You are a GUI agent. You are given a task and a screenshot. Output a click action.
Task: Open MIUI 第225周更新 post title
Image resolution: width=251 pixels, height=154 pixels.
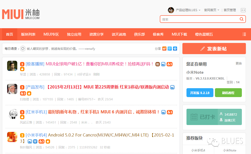click(107, 87)
